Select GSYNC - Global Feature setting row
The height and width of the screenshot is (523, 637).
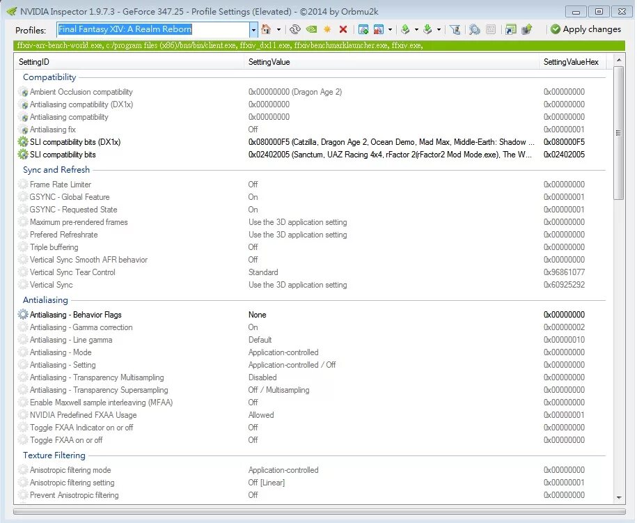pyautogui.click(x=310, y=196)
